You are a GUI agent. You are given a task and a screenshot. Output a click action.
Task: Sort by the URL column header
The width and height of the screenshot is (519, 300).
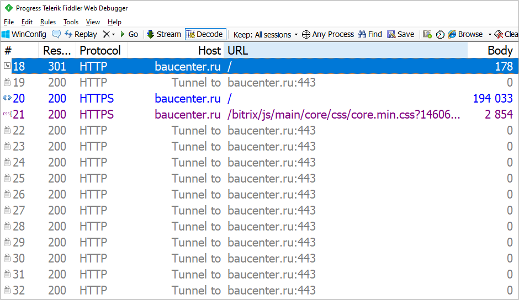point(346,50)
